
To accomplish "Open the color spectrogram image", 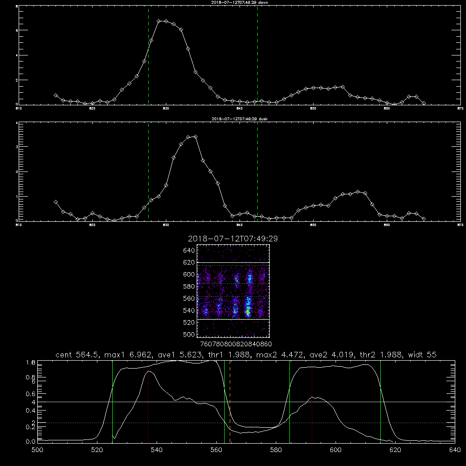I will pyautogui.click(x=233, y=291).
